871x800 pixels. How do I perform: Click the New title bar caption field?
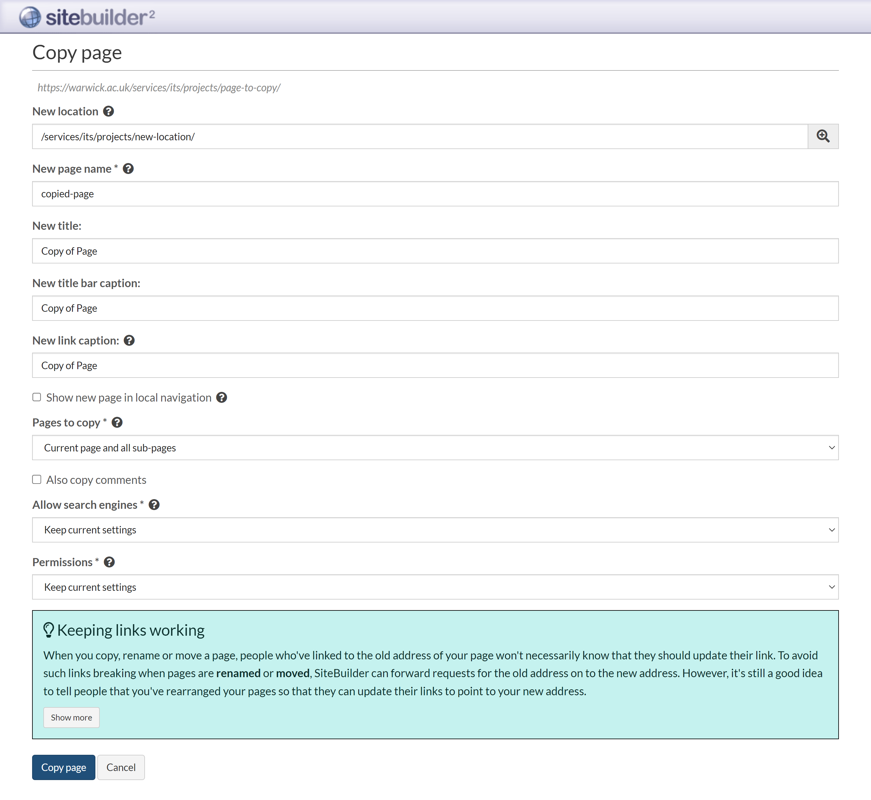coord(435,308)
